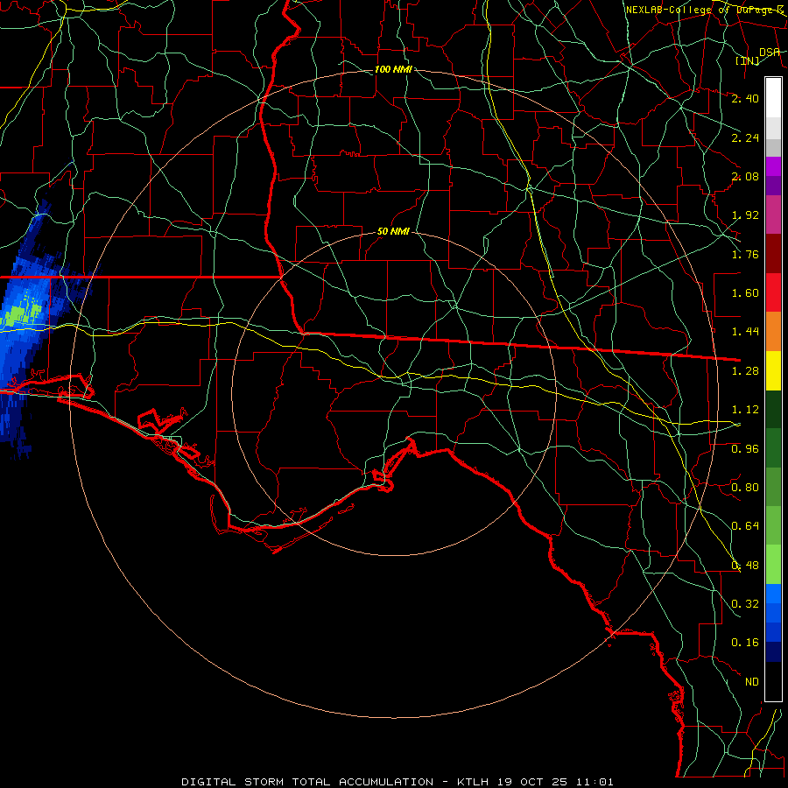
Task: Click the 1.28 legend value
Action: click(x=745, y=371)
